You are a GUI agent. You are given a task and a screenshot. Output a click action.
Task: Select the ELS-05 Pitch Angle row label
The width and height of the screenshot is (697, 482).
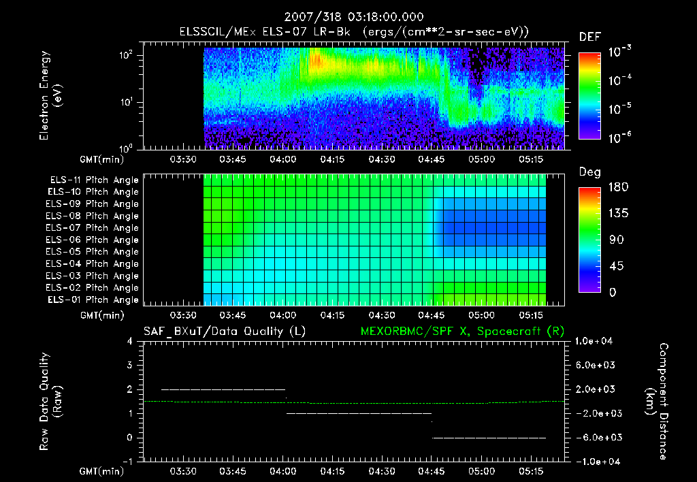[x=93, y=252]
